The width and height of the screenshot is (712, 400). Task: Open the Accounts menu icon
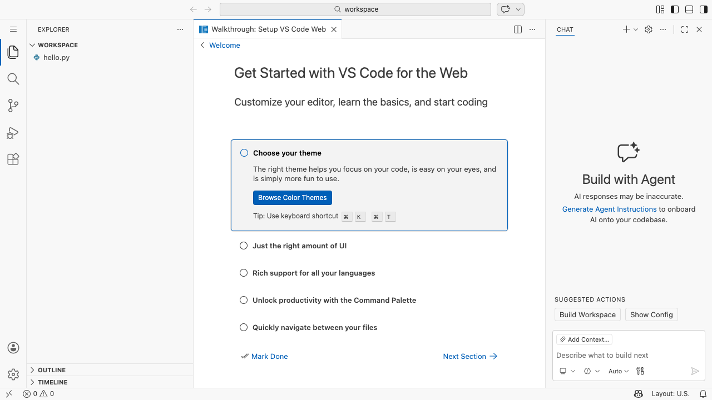(x=13, y=348)
